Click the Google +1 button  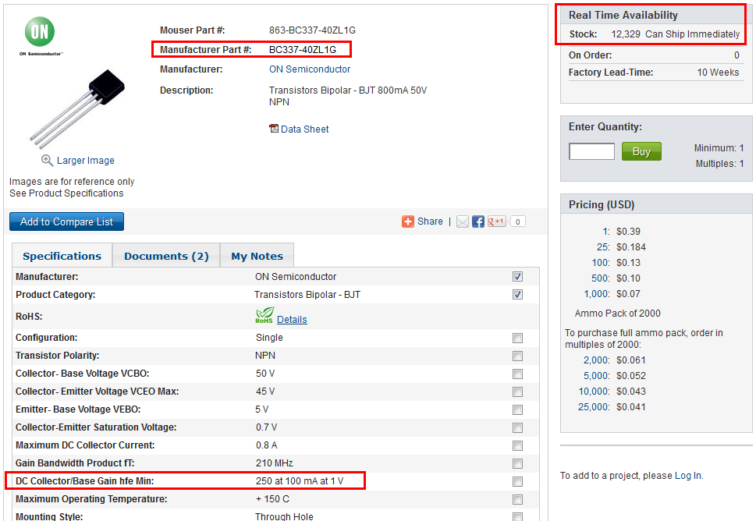(496, 222)
